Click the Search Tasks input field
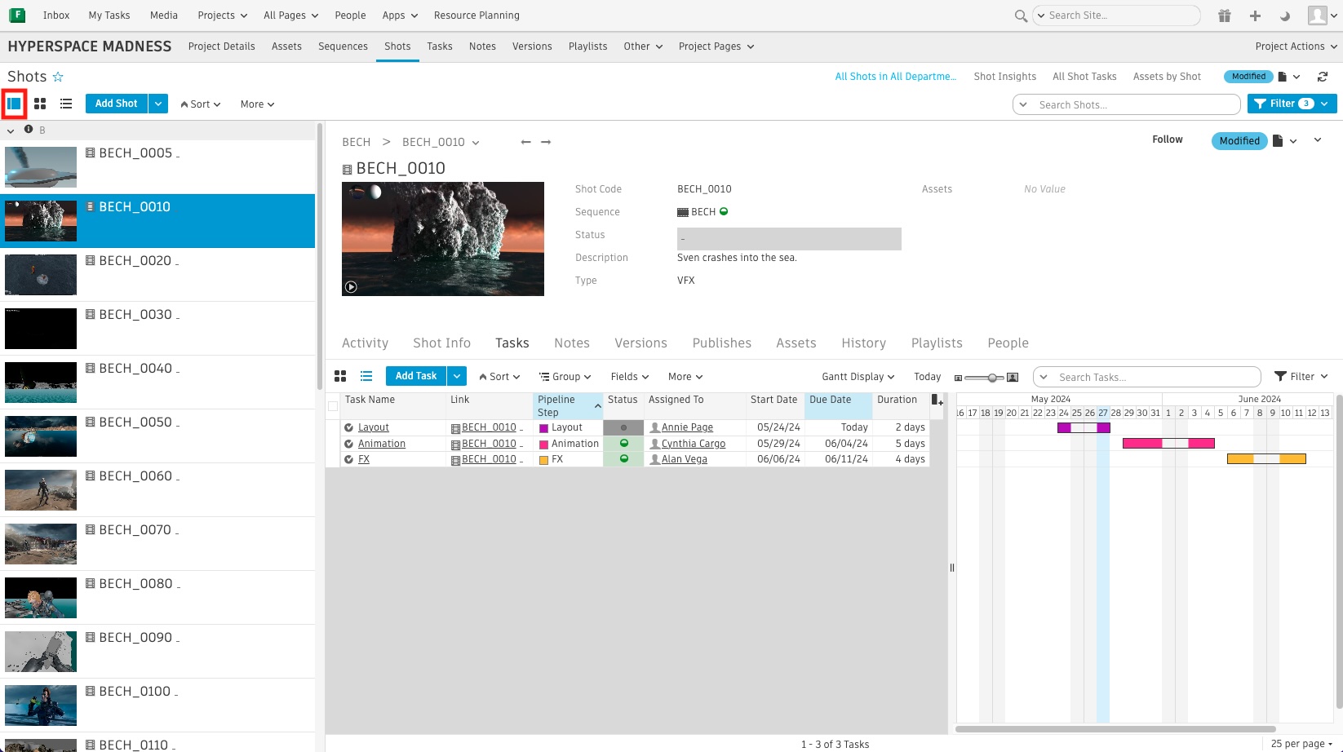This screenshot has height=752, width=1343. (1146, 377)
